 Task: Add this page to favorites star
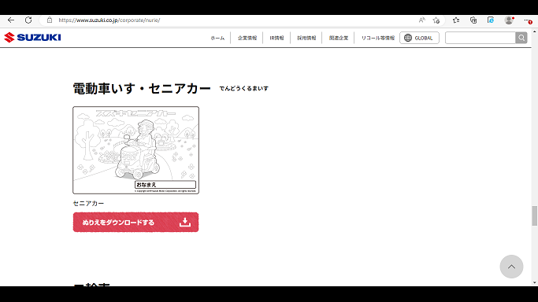click(x=436, y=20)
